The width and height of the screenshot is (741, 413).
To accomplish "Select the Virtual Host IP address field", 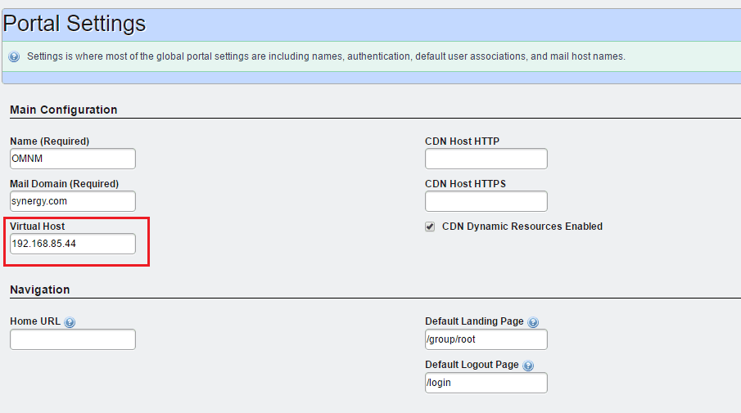I will point(73,244).
